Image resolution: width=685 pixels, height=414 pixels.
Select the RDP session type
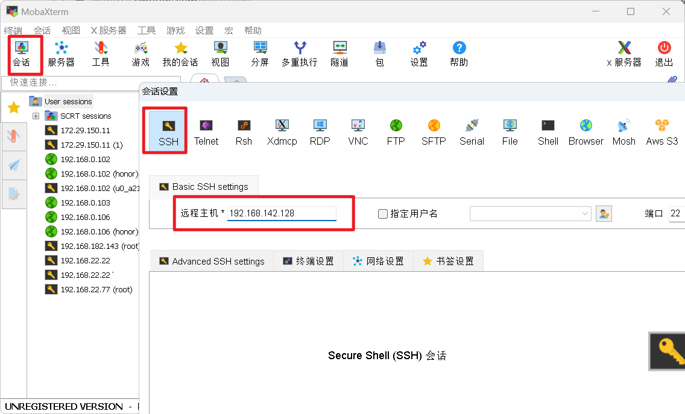point(320,133)
